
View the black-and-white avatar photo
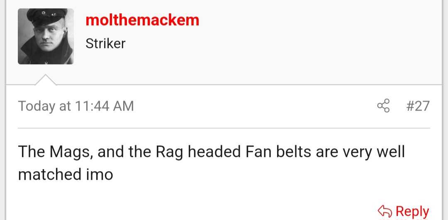tap(46, 36)
